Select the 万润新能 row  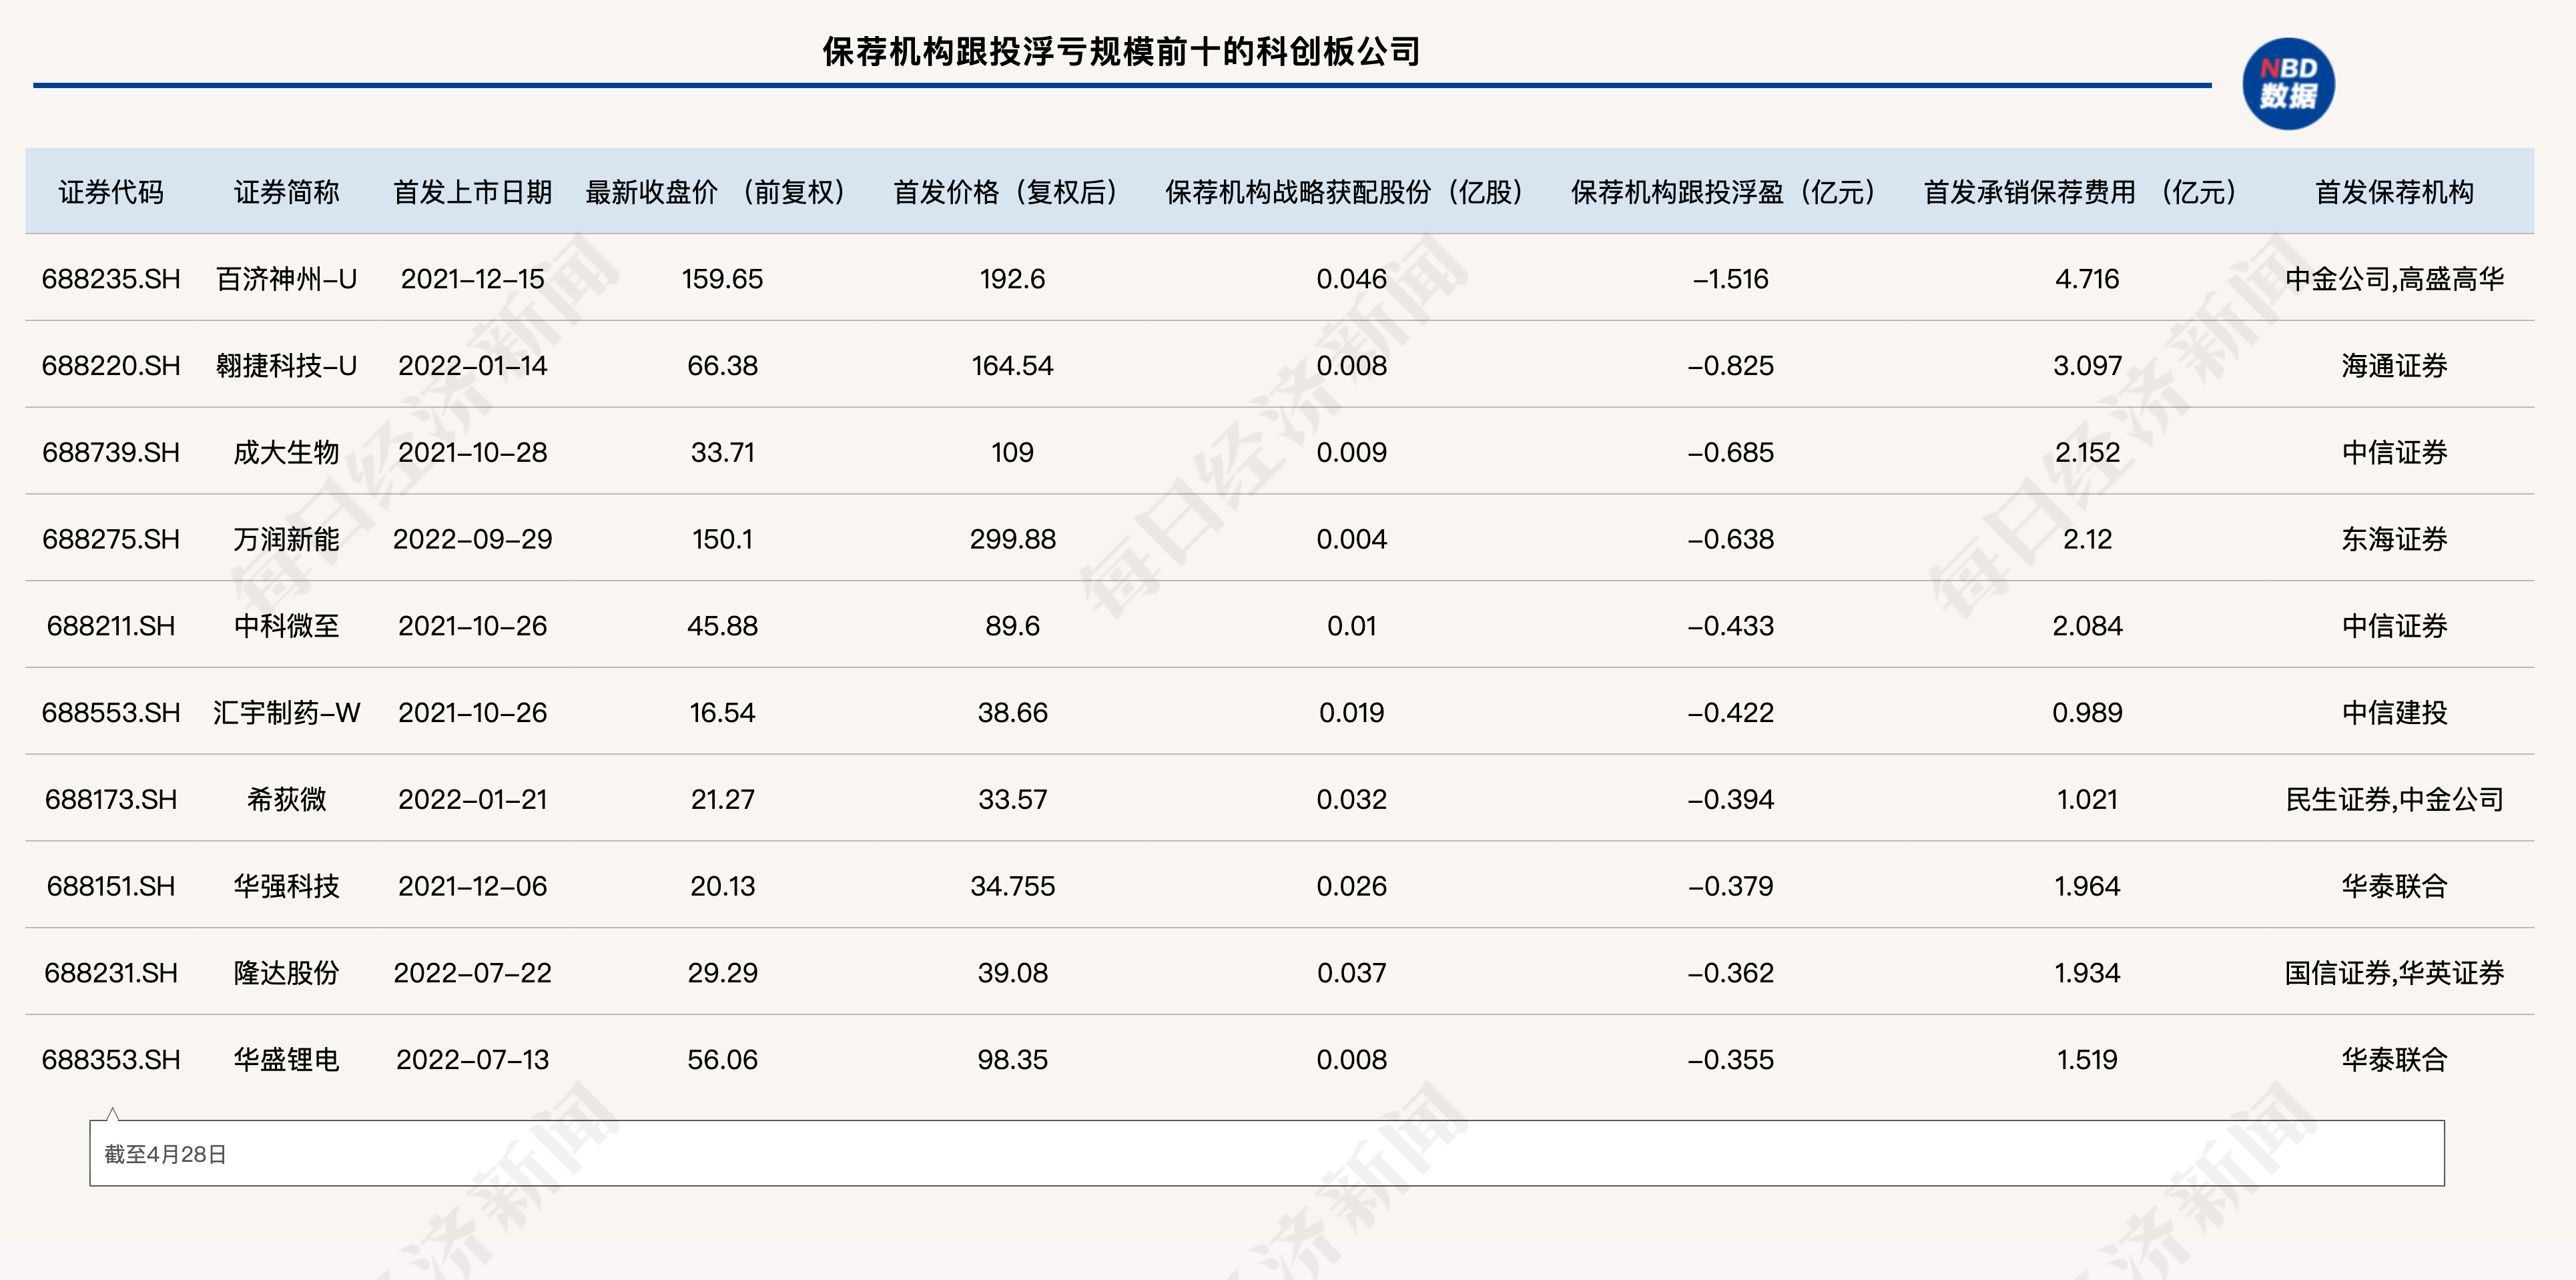[286, 539]
